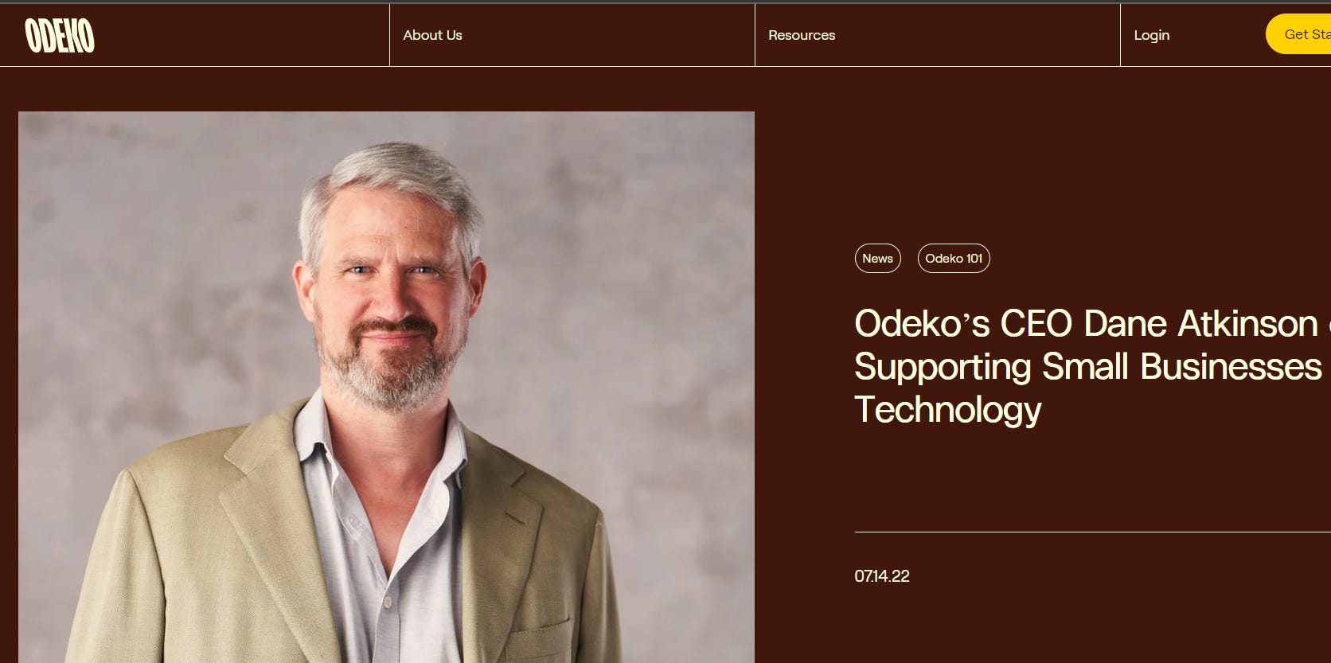Image resolution: width=1331 pixels, height=663 pixels.
Task: Click the word Atkinson in the title
Action: click(x=1247, y=324)
